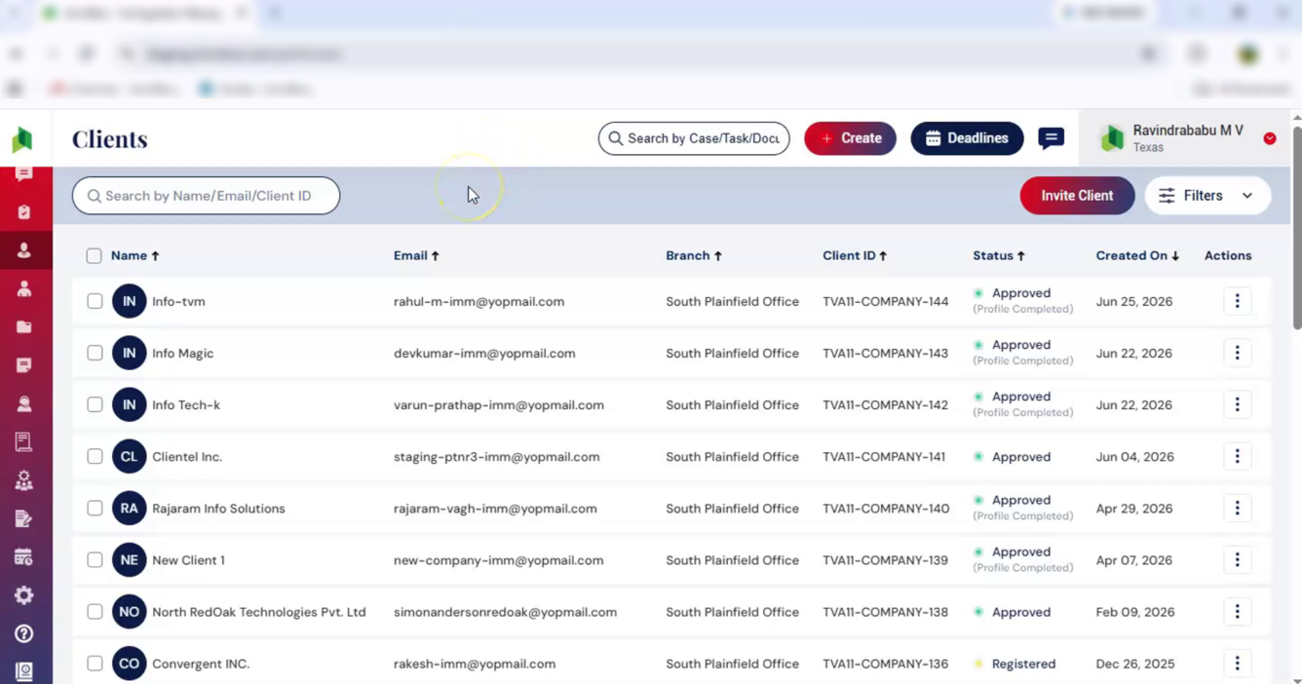Click the app logo in the sidebar
The image size is (1302, 684).
pos(22,139)
